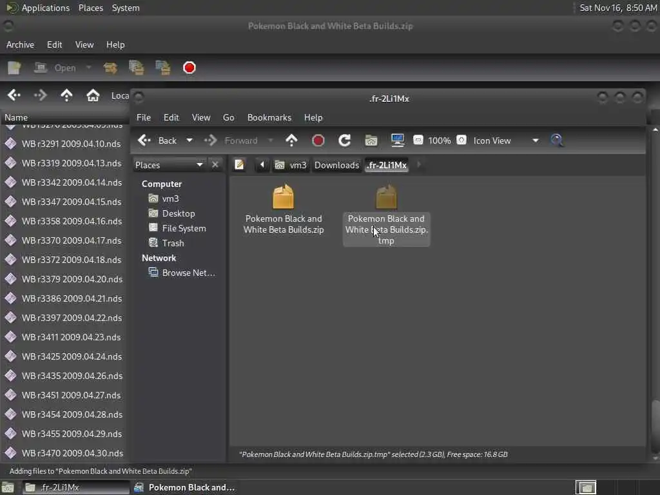This screenshot has height=495, width=660.
Task: Click the vm3 path bar button
Action: 291,165
